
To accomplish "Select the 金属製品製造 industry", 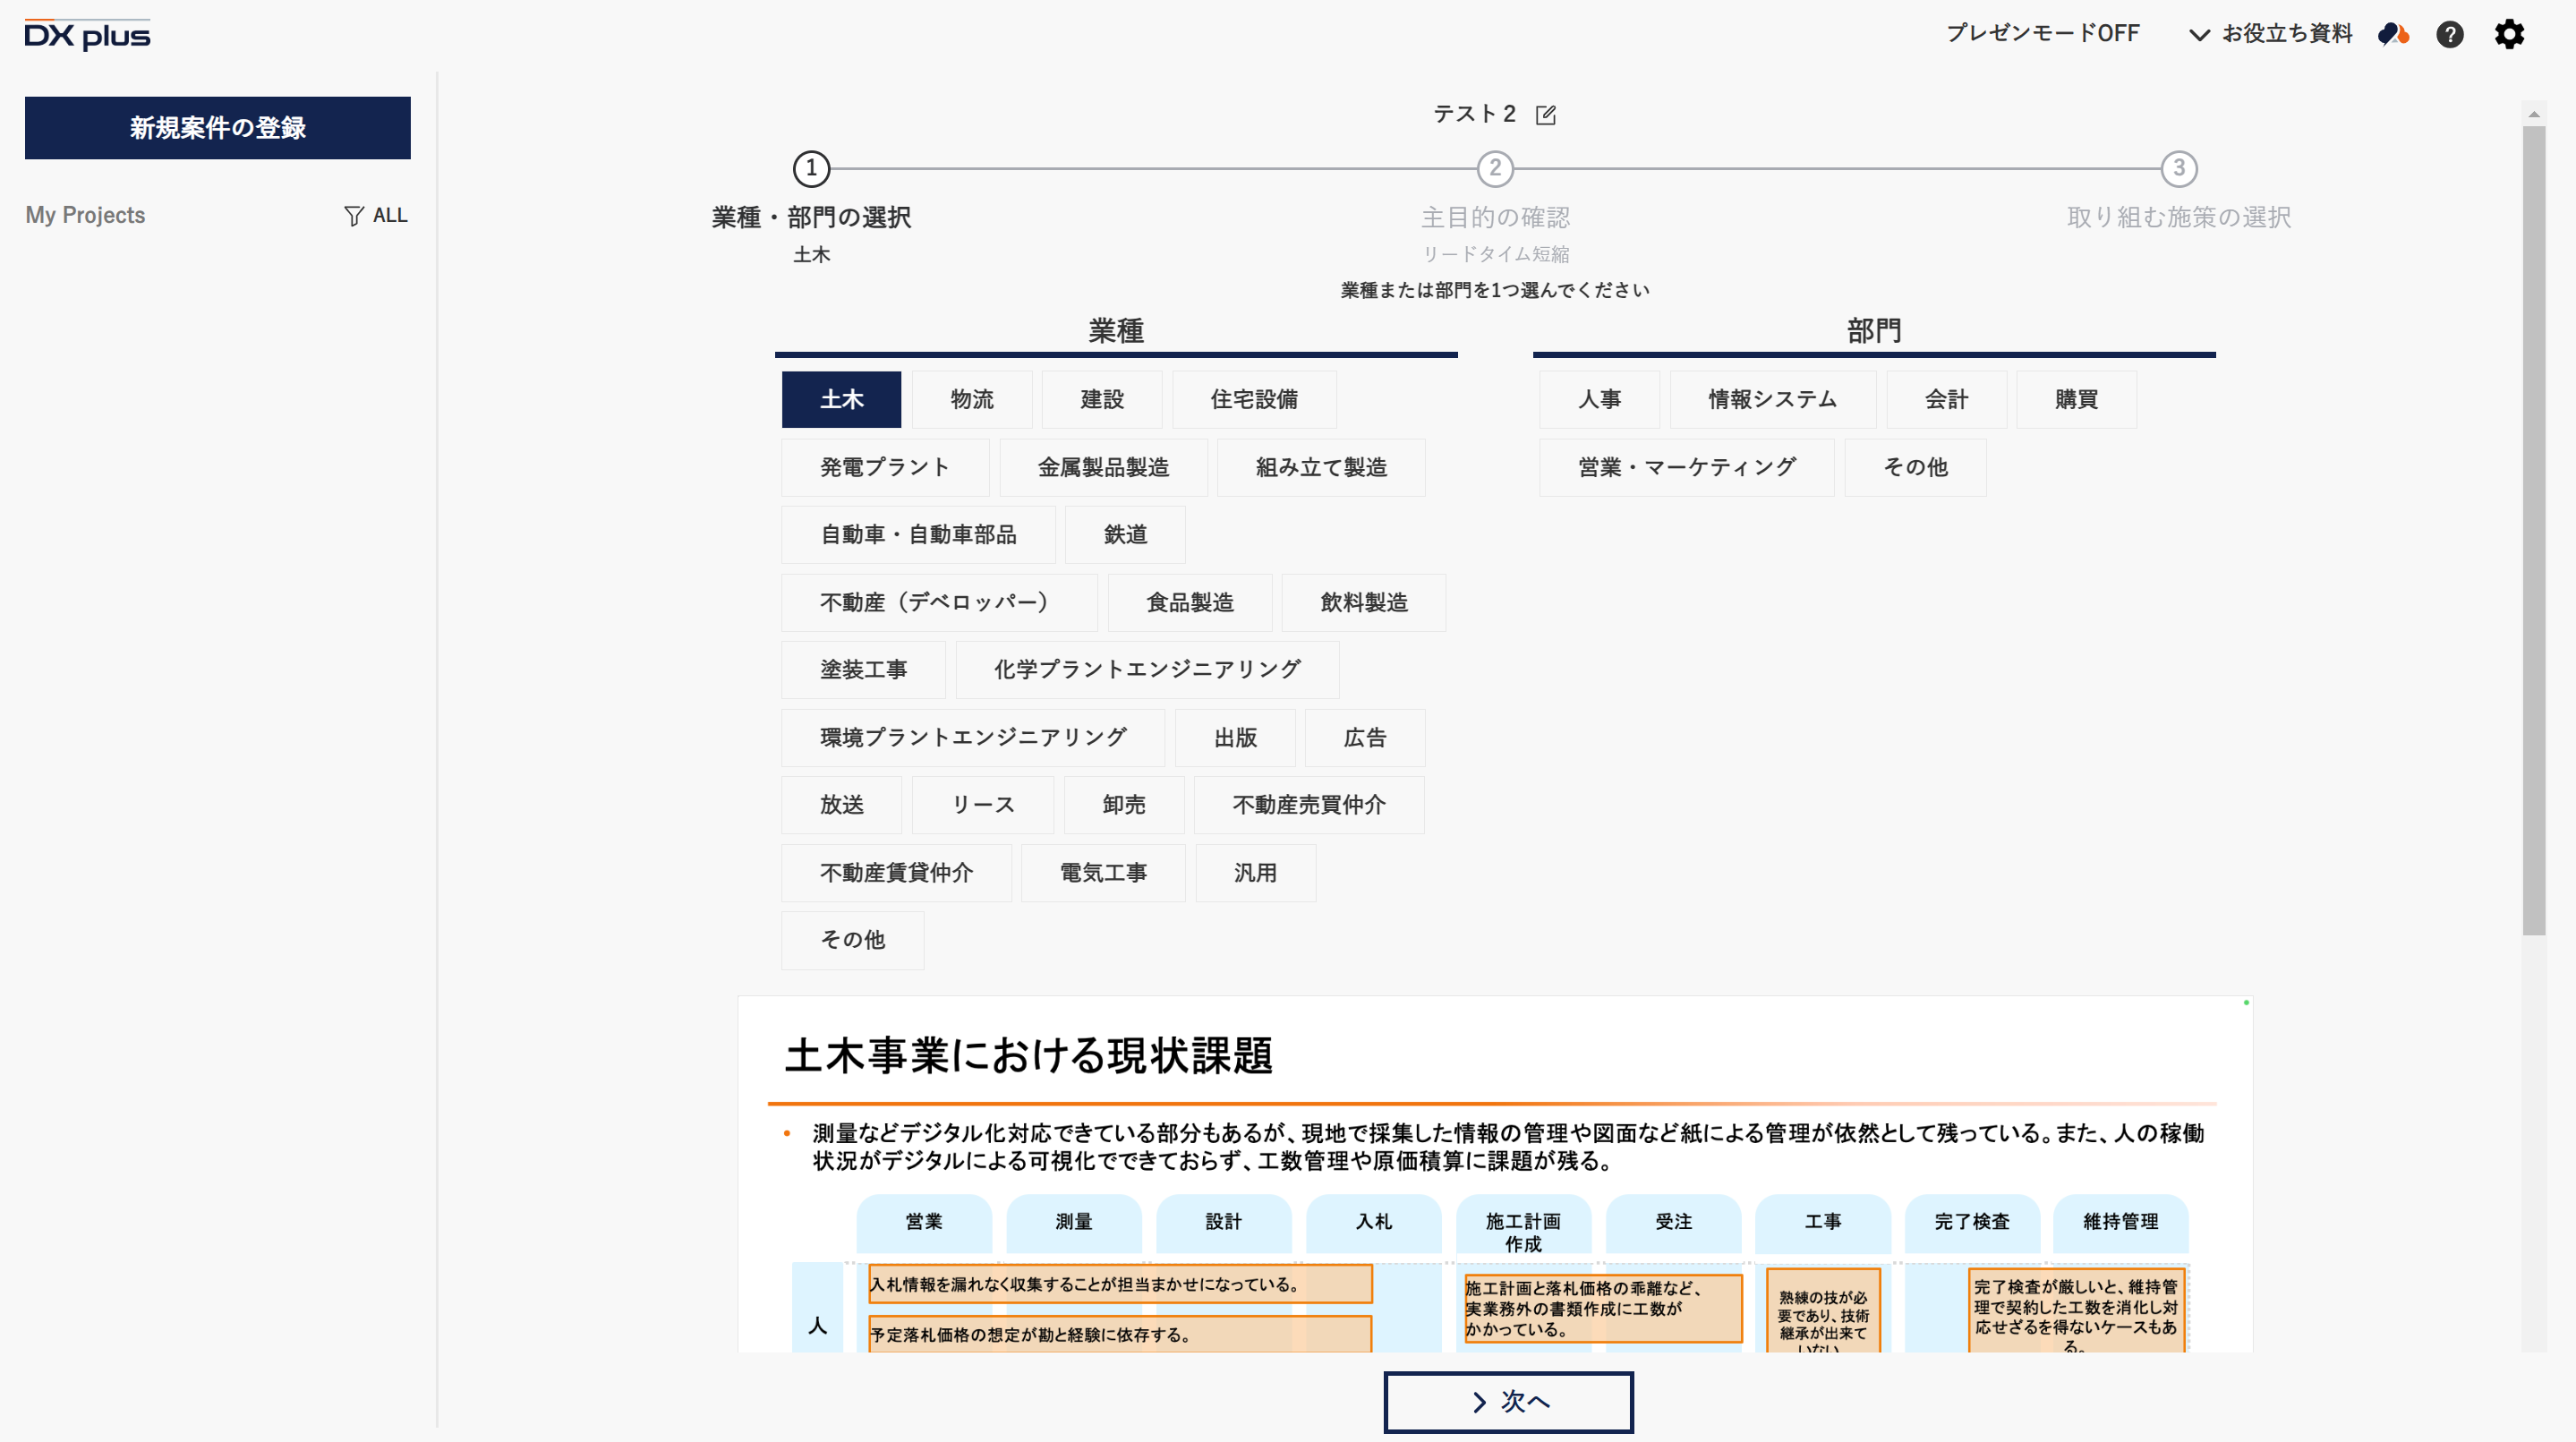I will click(1103, 468).
